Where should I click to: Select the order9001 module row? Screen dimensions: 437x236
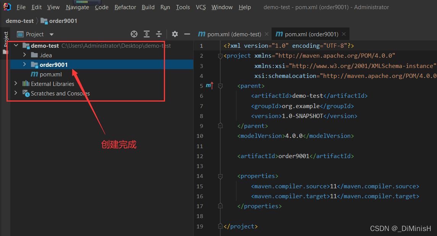point(102,65)
